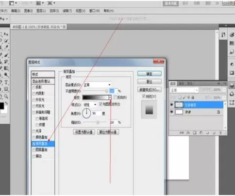
Task: Click the add layer mask icon
Action: pyautogui.click(x=195, y=133)
